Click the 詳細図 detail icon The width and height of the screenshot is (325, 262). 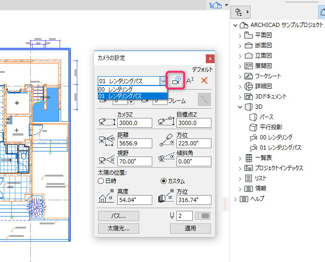pos(248,86)
